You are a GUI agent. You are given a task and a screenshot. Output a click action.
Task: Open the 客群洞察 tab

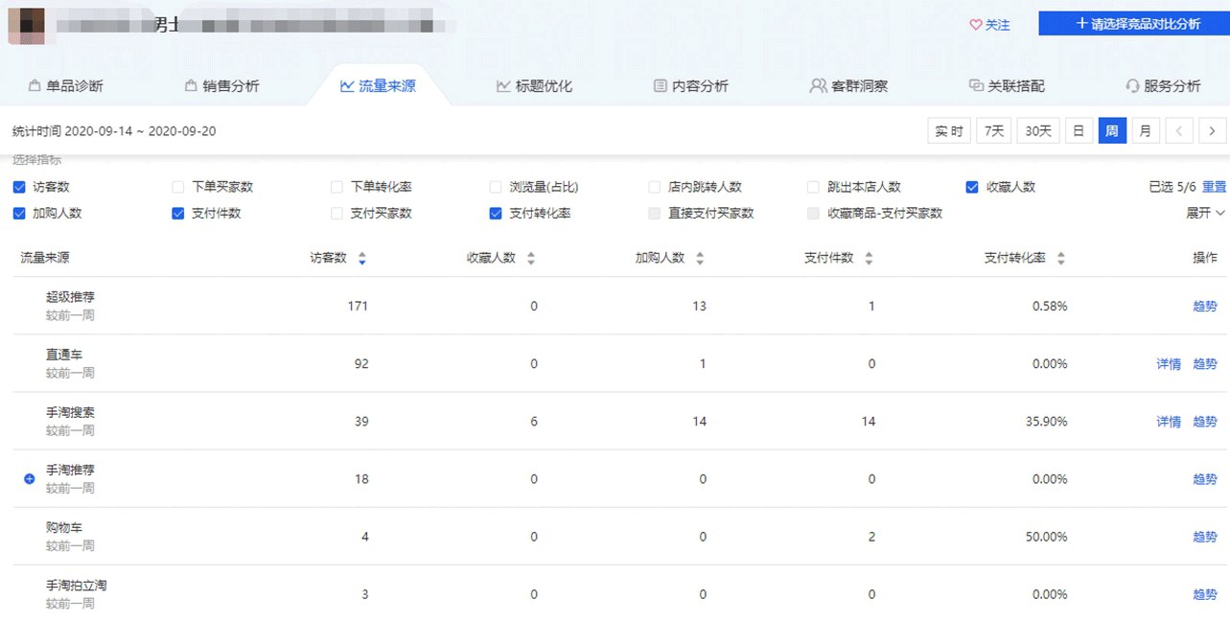[x=848, y=86]
